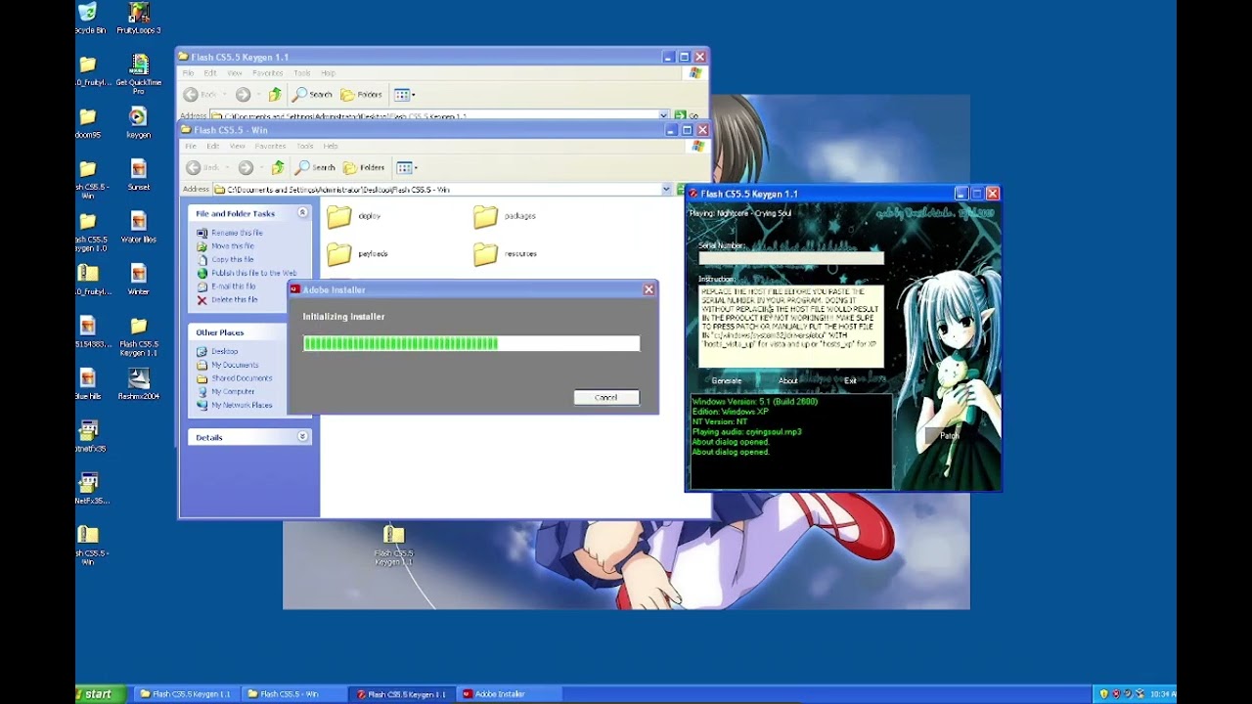Collapse the File and Folder Tasks panel
Image resolution: width=1252 pixels, height=704 pixels.
coord(302,213)
